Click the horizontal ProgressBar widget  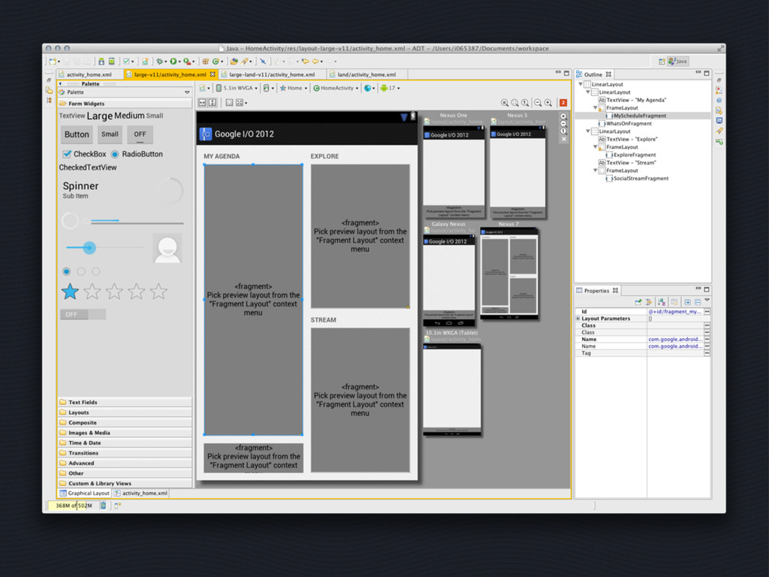tap(137, 222)
